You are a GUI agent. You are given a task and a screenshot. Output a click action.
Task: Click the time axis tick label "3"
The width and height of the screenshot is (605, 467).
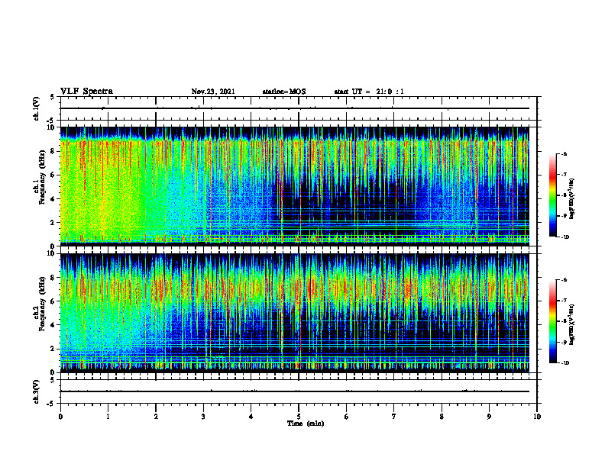[x=203, y=417]
